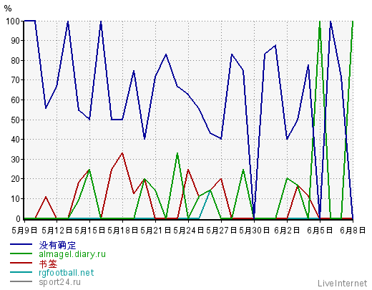Click the 5月30日 x-axis date label
The image size is (372, 290).
click(254, 231)
